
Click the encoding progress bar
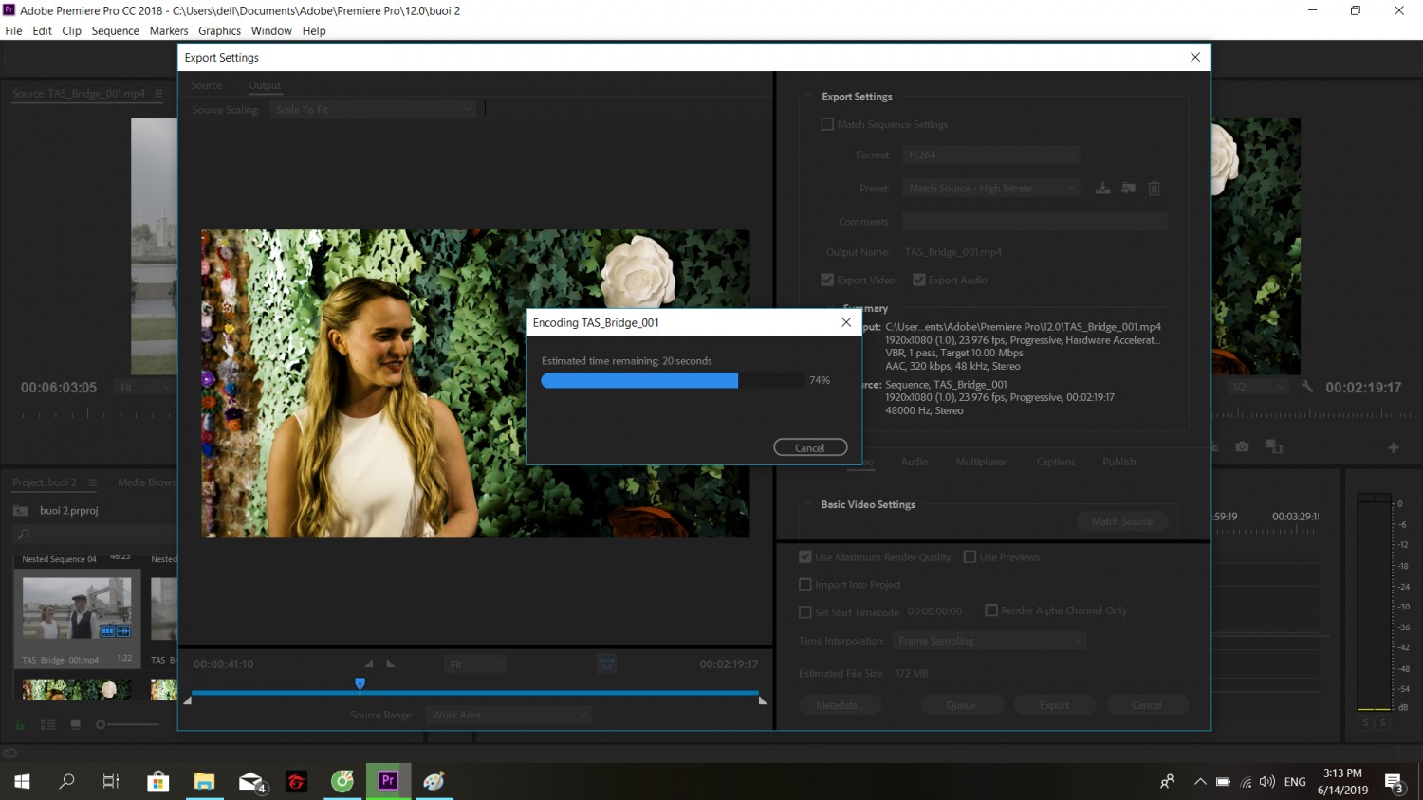[674, 380]
